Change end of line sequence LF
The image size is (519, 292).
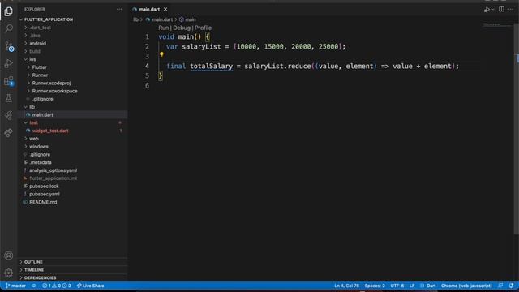pos(412,286)
